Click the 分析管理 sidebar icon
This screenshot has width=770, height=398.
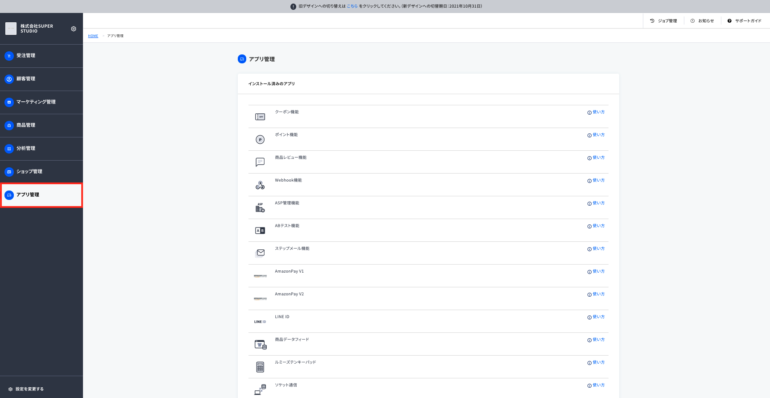[9, 149]
